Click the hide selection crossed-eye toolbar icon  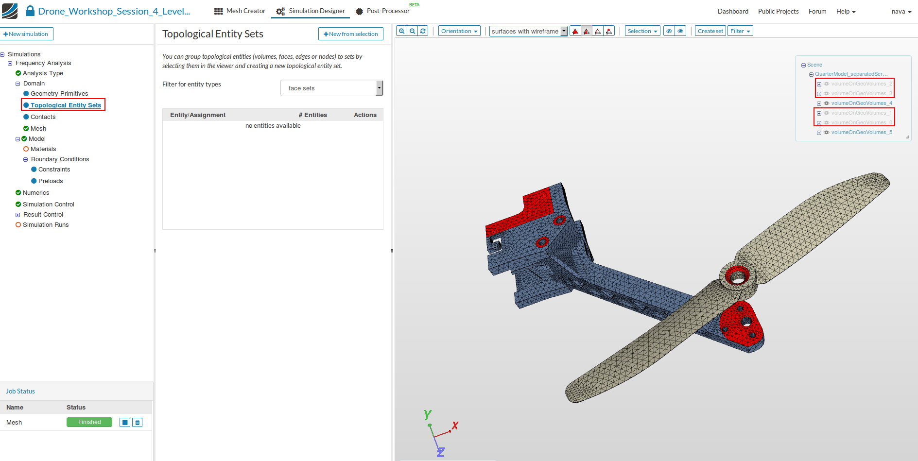[669, 31]
